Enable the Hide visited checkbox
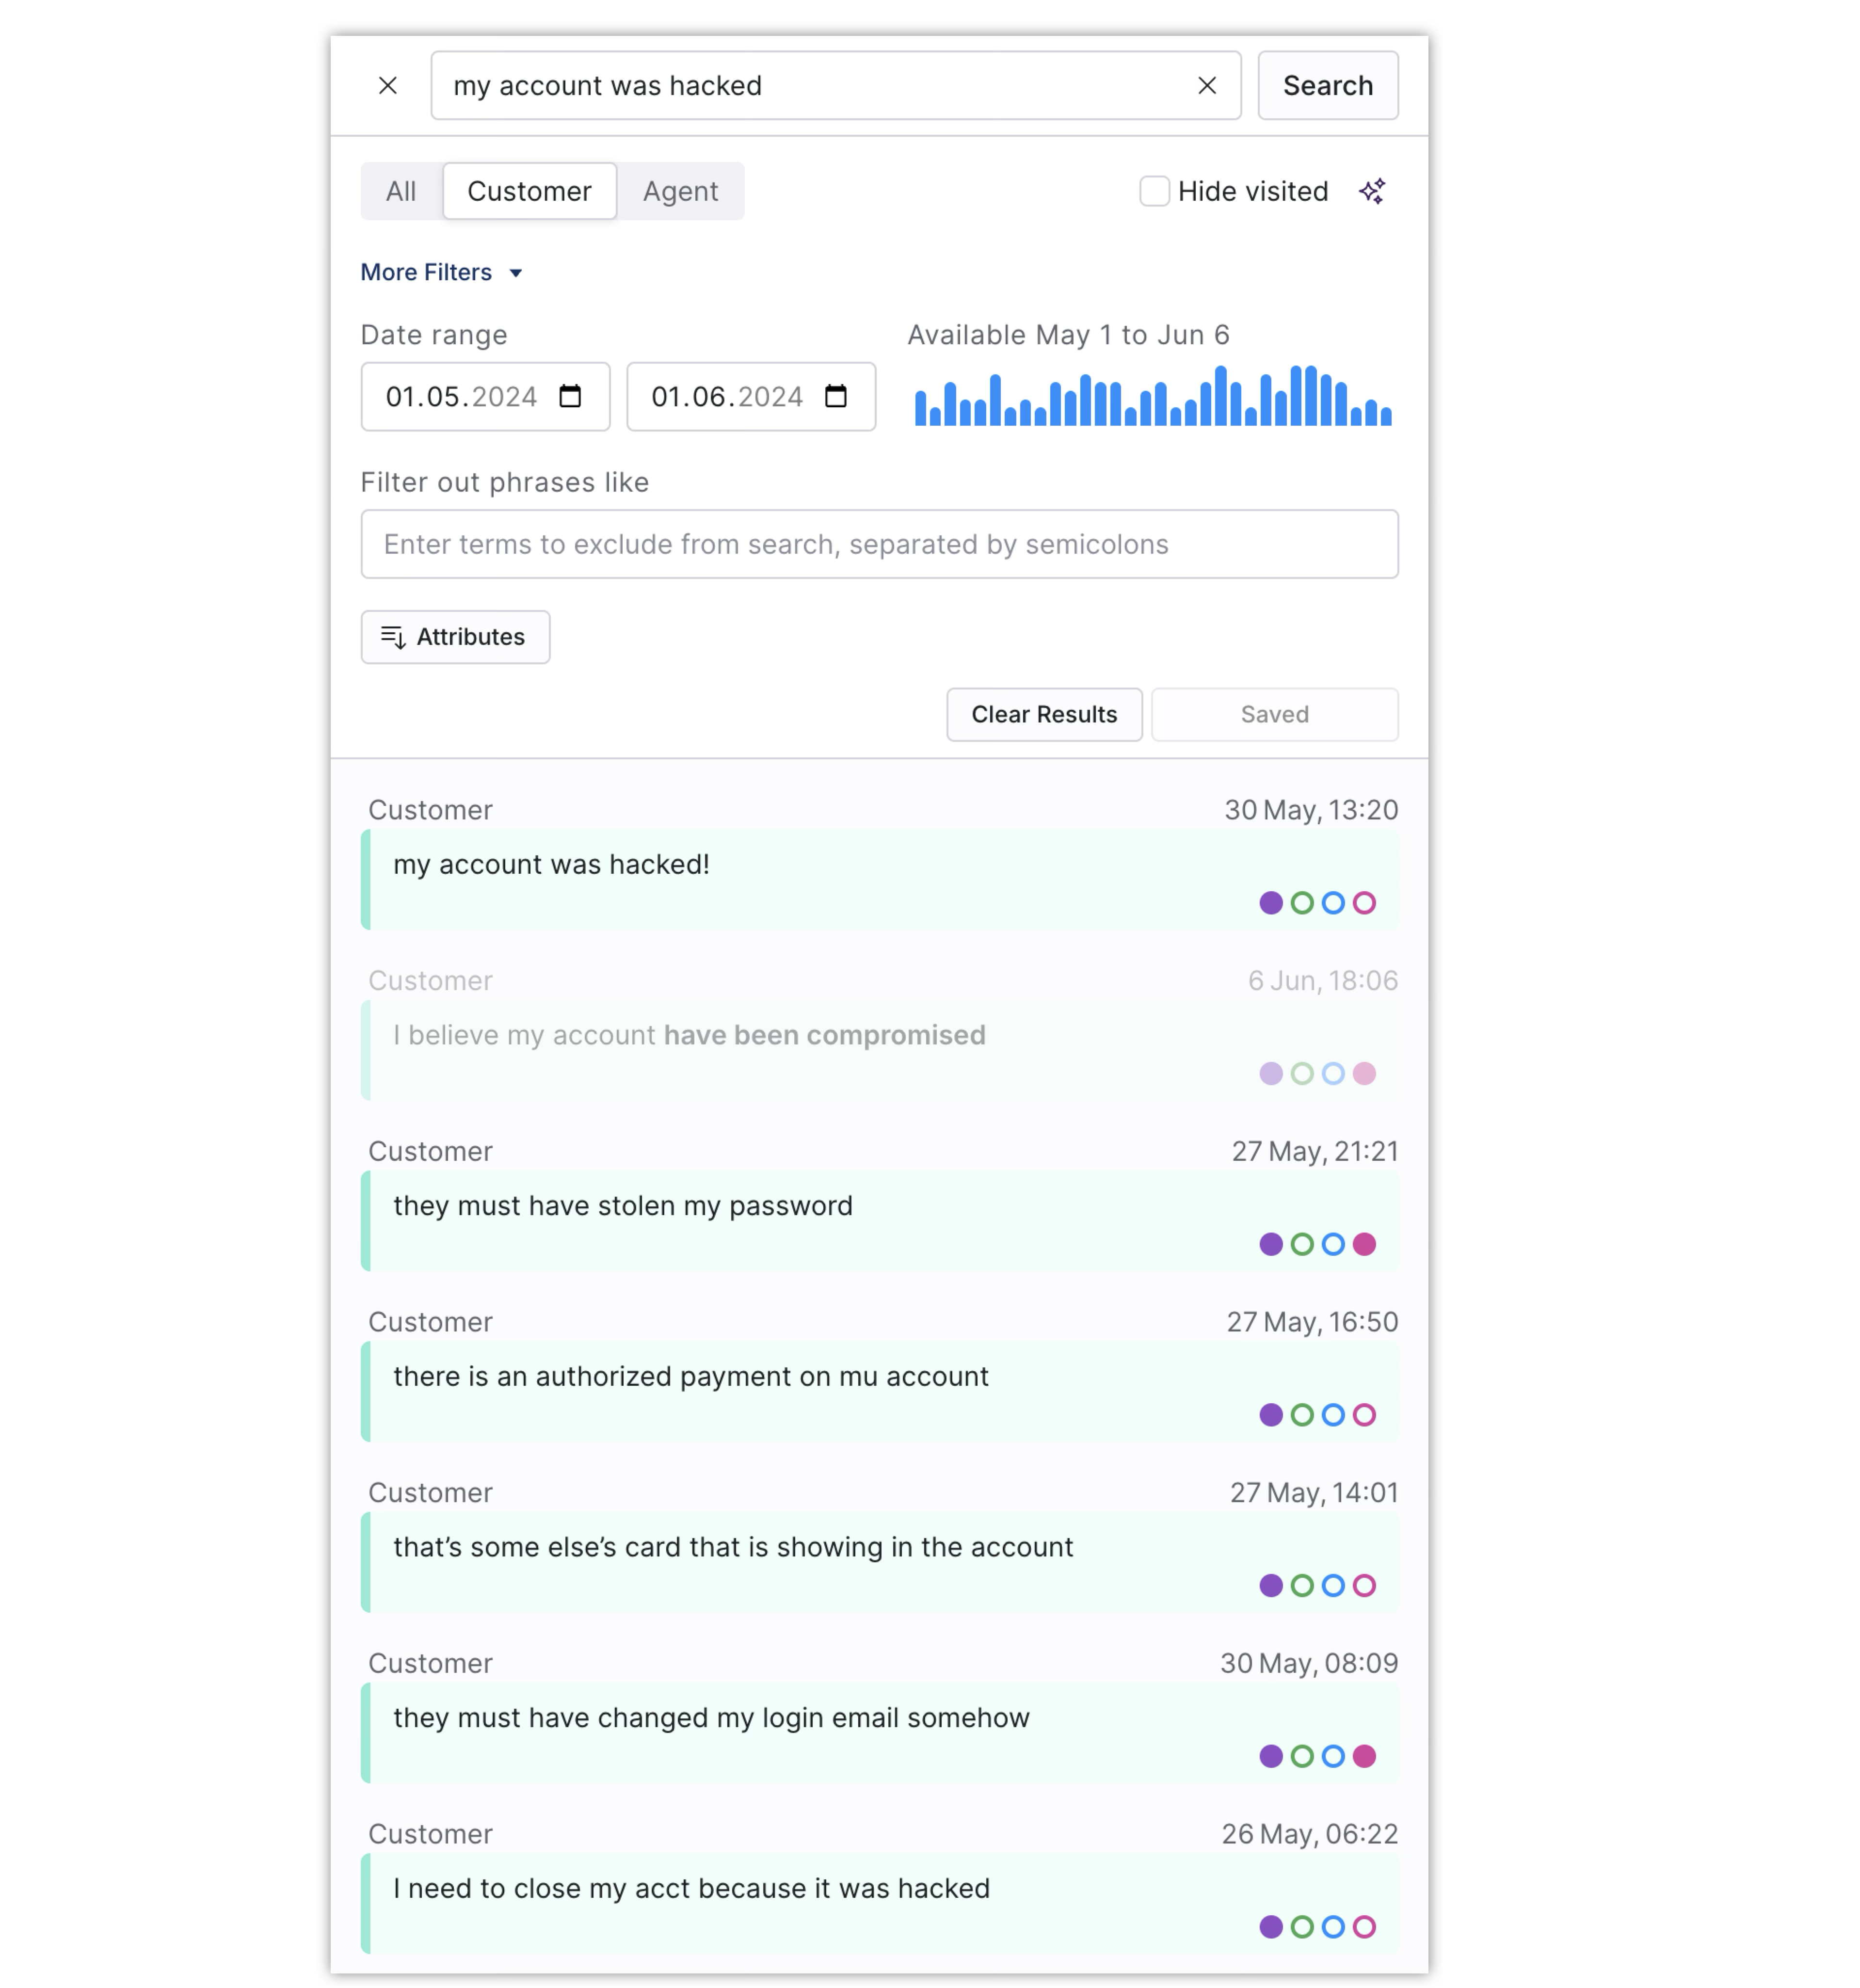The width and height of the screenshot is (1860, 1988). [1154, 191]
